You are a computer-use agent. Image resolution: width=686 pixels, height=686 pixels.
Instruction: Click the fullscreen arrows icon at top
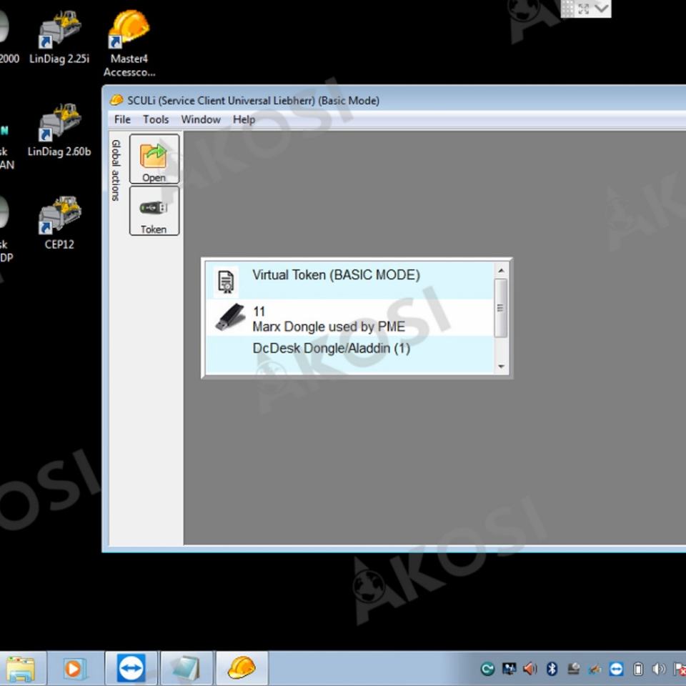tap(584, 9)
